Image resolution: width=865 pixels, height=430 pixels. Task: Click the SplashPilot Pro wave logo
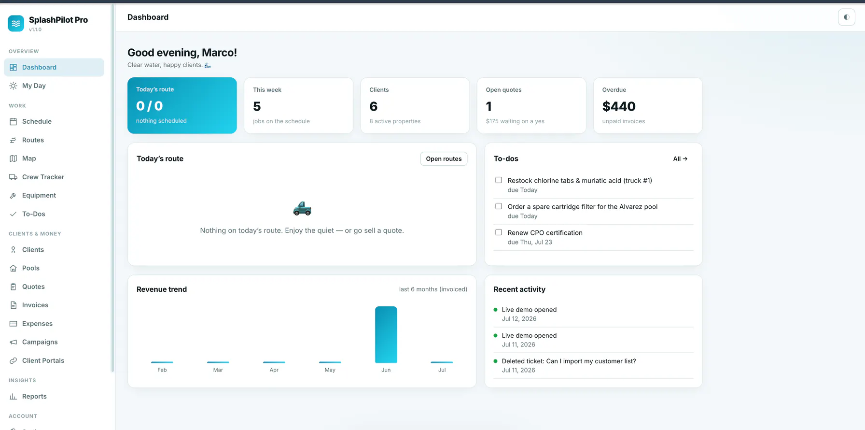click(16, 23)
